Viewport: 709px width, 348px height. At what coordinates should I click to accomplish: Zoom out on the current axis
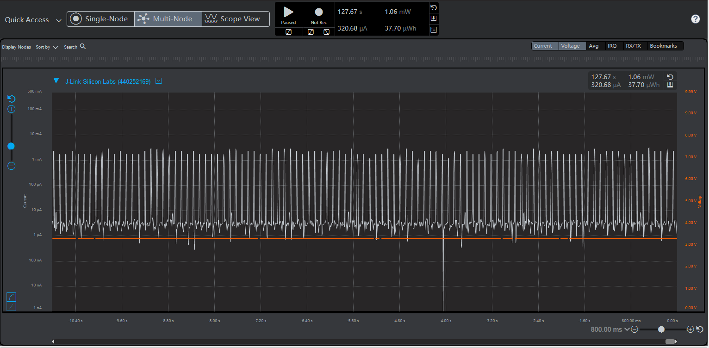point(12,166)
